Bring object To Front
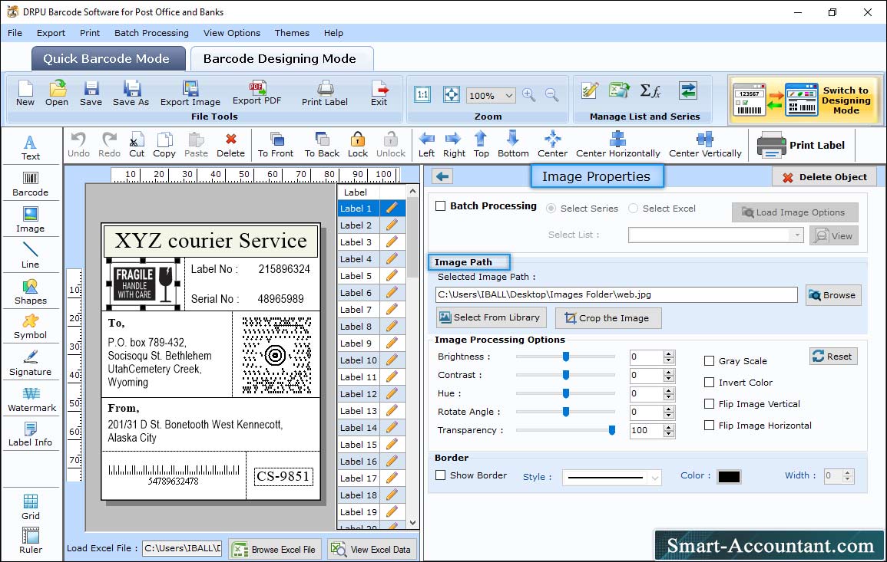 click(276, 145)
